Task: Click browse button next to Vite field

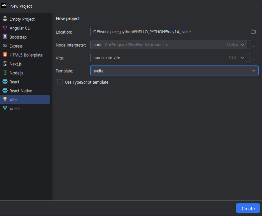Action: pyautogui.click(x=254, y=57)
